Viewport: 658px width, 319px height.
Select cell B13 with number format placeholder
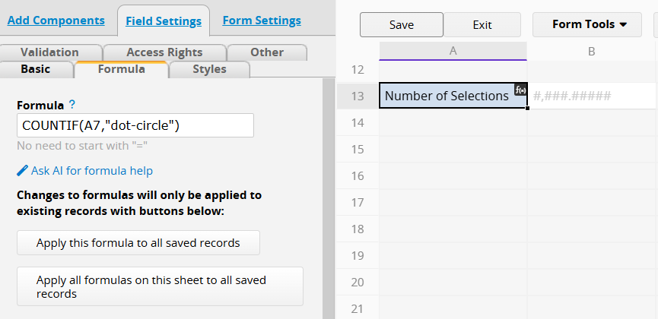(x=592, y=96)
